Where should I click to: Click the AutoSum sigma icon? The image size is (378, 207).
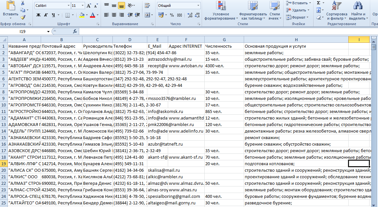pyautogui.click(x=318, y=3)
